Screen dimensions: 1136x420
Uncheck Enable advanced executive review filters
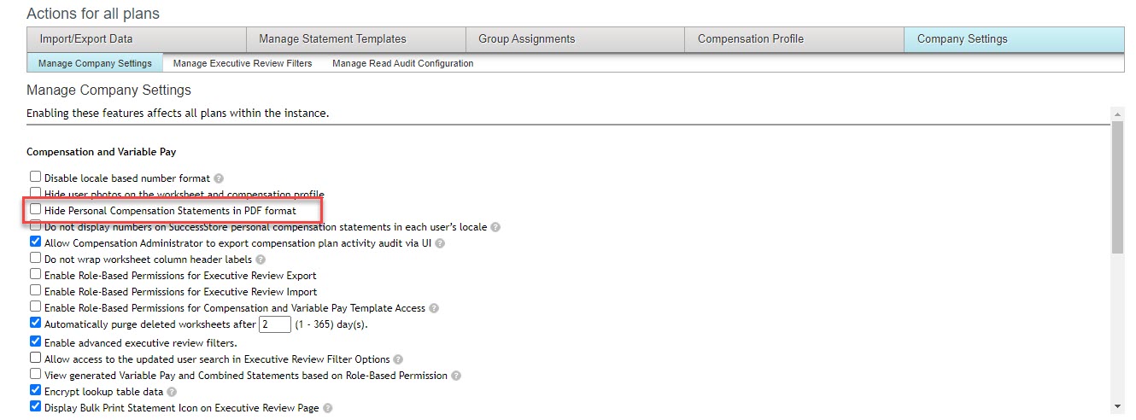click(36, 341)
